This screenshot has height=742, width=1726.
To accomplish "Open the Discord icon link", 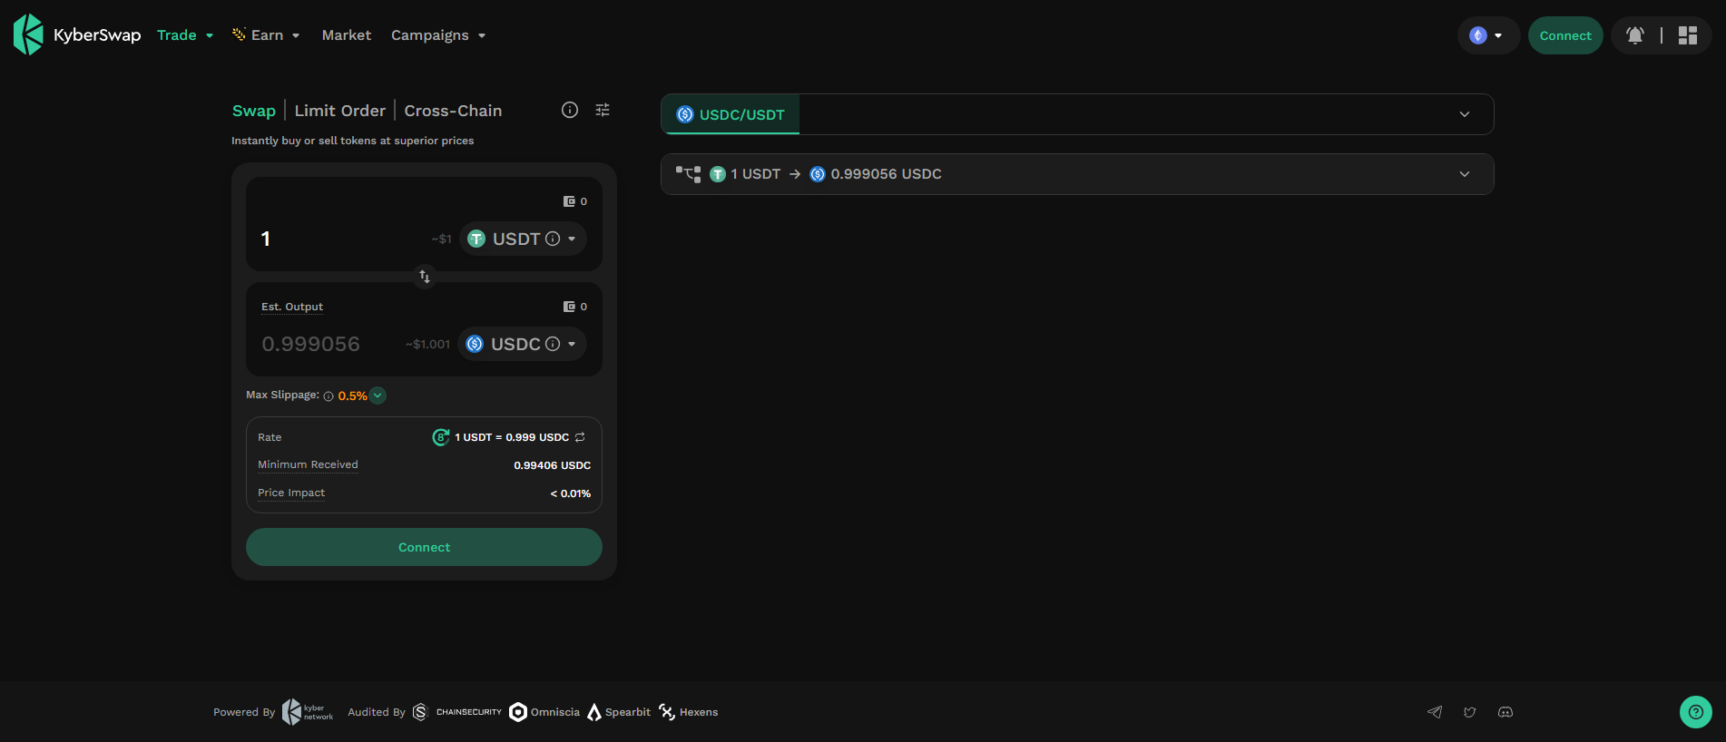I will [x=1505, y=712].
